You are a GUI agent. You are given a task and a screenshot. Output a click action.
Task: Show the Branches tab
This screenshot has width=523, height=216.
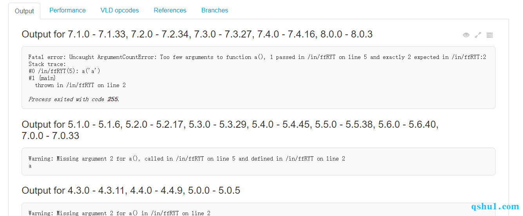pyautogui.click(x=215, y=11)
